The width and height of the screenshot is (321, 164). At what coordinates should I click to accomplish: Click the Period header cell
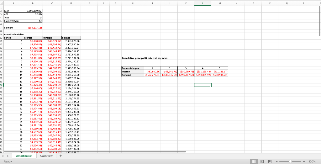point(13,38)
